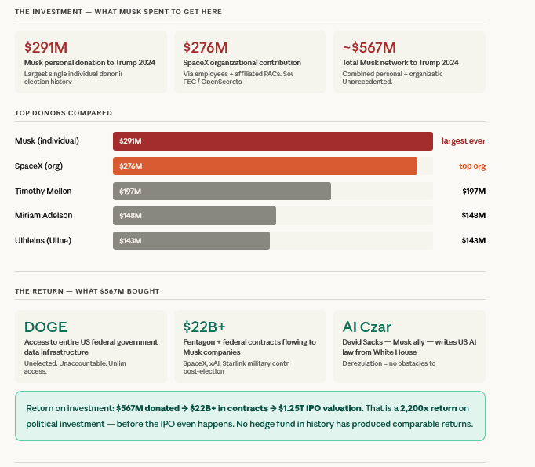
Task: Click 'THE RETURN — WHAT $567M BOUGHT' heading
Action: 87,291
